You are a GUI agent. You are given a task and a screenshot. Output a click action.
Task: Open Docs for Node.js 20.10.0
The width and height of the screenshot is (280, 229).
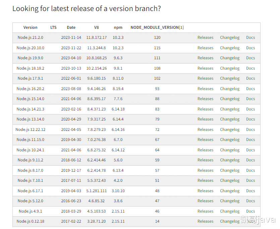pyautogui.click(x=250, y=48)
